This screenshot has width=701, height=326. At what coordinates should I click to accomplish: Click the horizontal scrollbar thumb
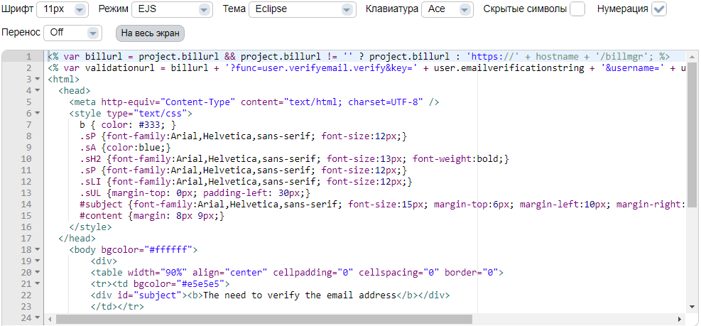click(x=263, y=320)
